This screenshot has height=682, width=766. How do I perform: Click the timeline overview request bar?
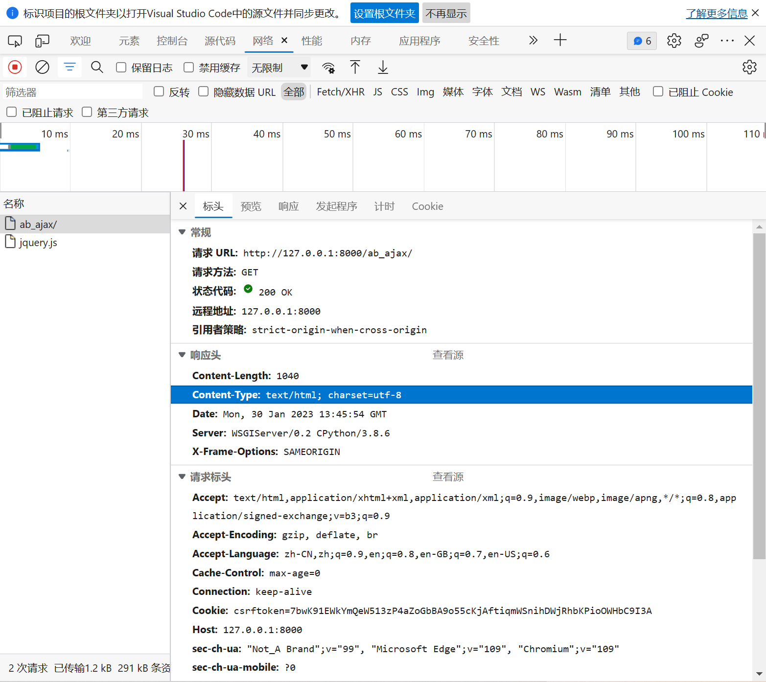click(20, 147)
